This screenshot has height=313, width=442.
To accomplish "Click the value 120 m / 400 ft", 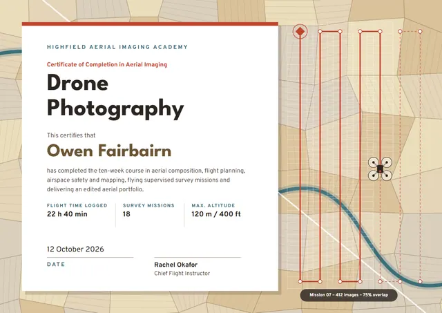I will coord(216,214).
